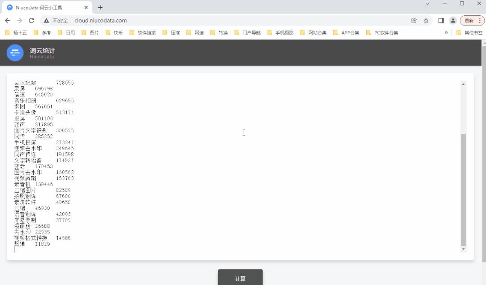Click the 文字转语音 line in textarea
This screenshot has height=285, width=486.
[x=44, y=160]
